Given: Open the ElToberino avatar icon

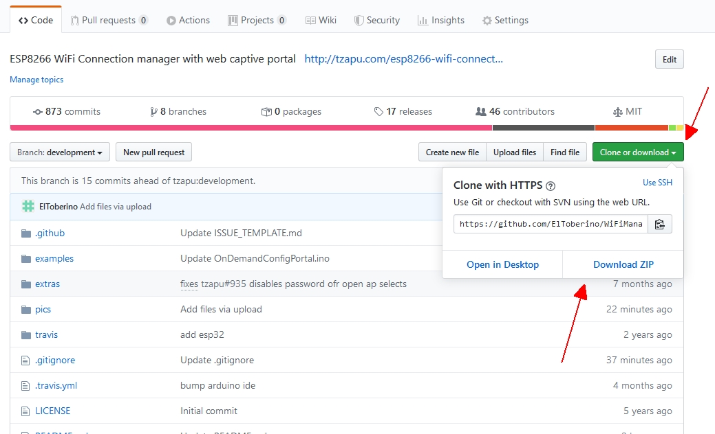Looking at the screenshot, I should [28, 206].
